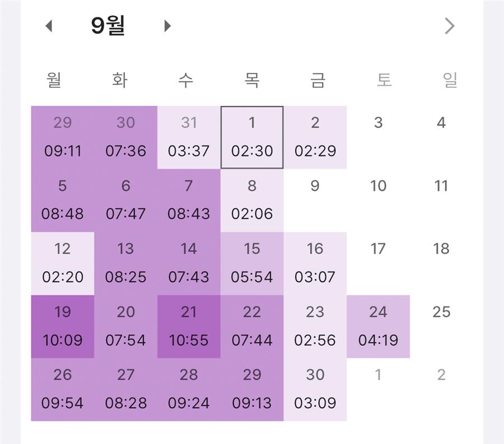
Task: Click the 월 weekday header
Action: point(54,80)
